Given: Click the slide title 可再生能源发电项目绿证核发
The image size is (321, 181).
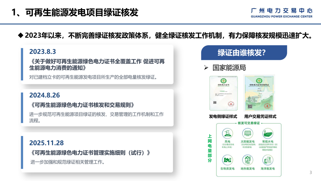Looking at the screenshot, I should 82,12.
